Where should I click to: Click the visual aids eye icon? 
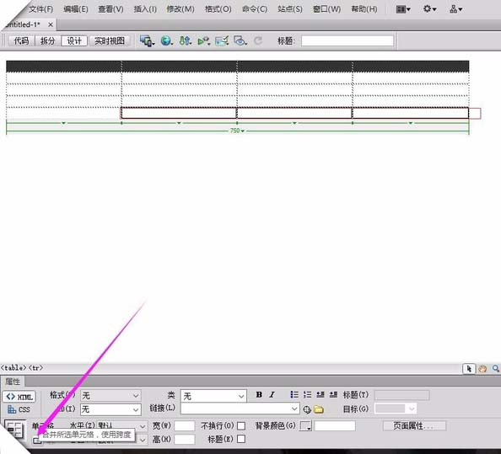pos(240,40)
